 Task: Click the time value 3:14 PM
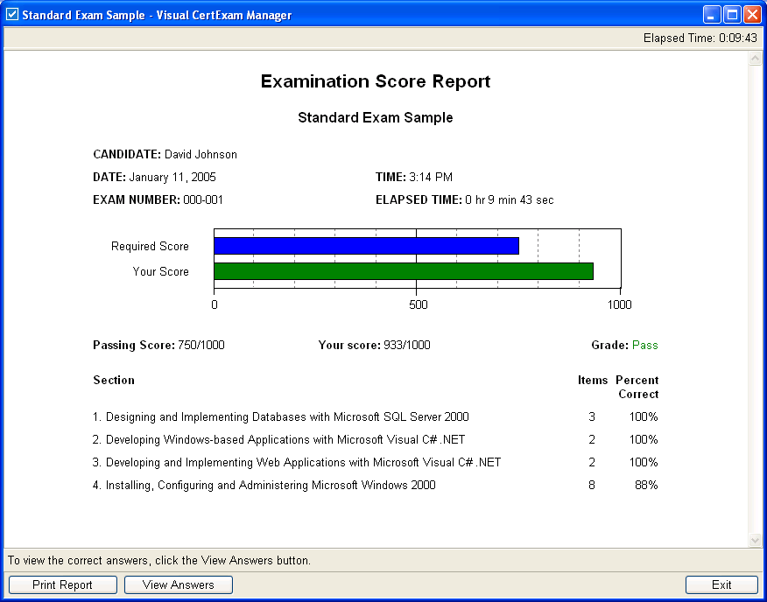[431, 177]
